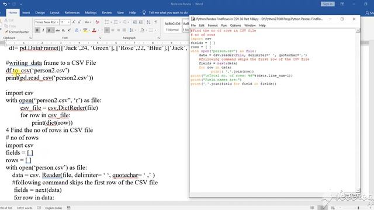The image size is (374, 210).
Task: Open the font size 11 dropdown
Action: pos(69,22)
